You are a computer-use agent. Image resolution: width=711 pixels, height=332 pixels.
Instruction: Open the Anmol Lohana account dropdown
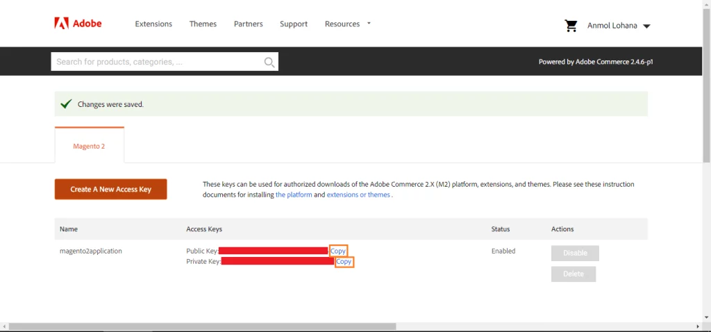point(619,26)
